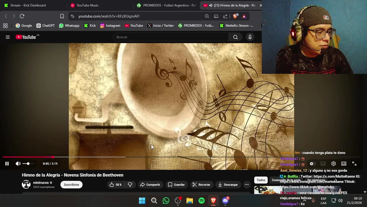Image resolution: width=367 pixels, height=207 pixels.
Task: Like the video with 58 k likes
Action: (115, 185)
